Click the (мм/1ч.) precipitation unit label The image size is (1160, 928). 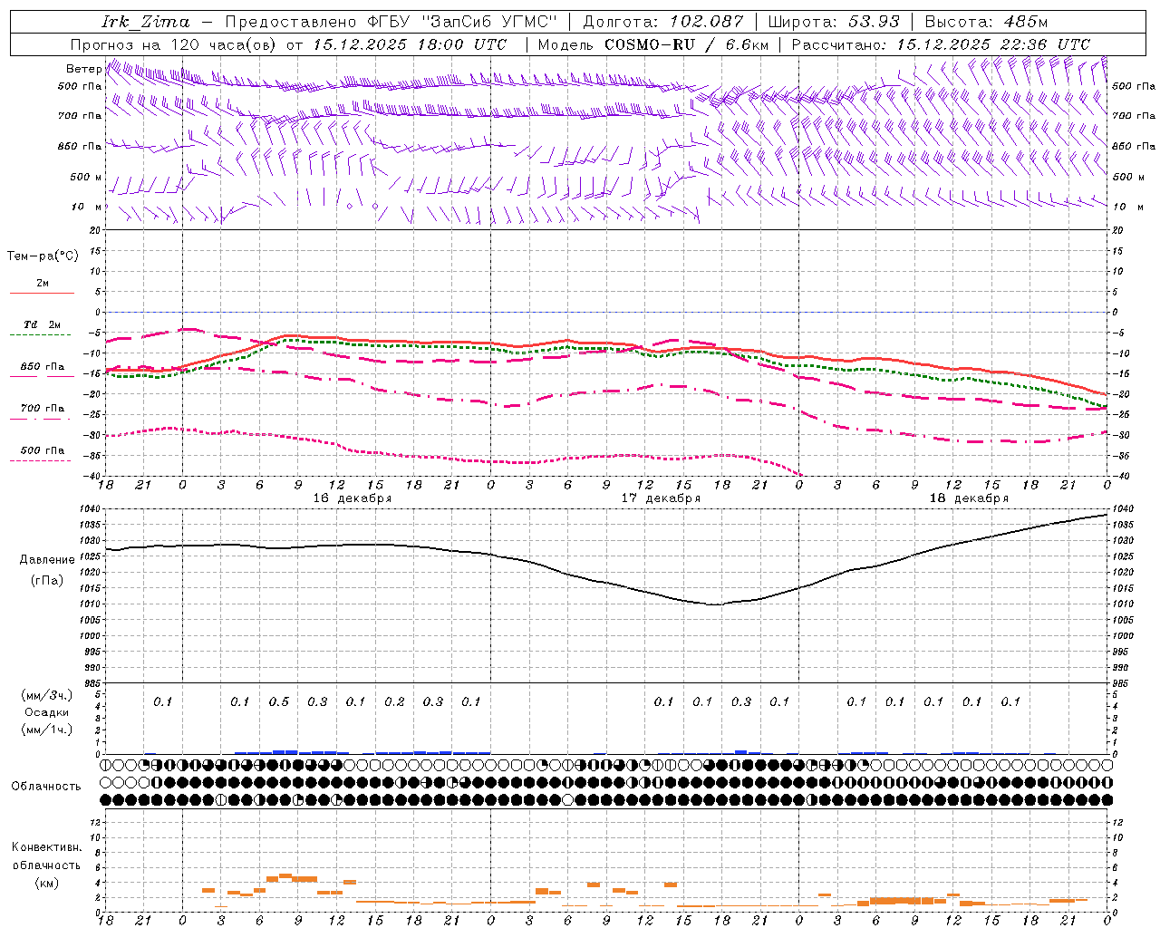[47, 730]
